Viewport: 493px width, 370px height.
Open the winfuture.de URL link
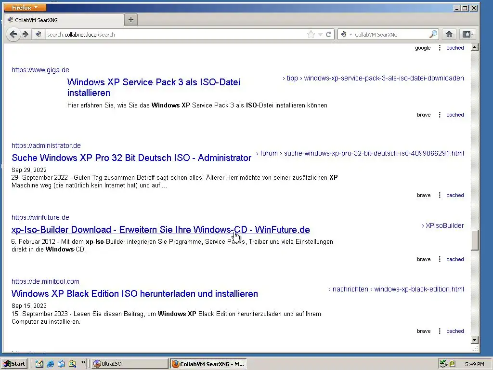[x=40, y=217]
